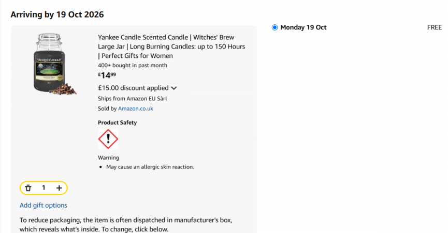
Task: Click the red warning hazard diamond icon
Action: [x=108, y=139]
